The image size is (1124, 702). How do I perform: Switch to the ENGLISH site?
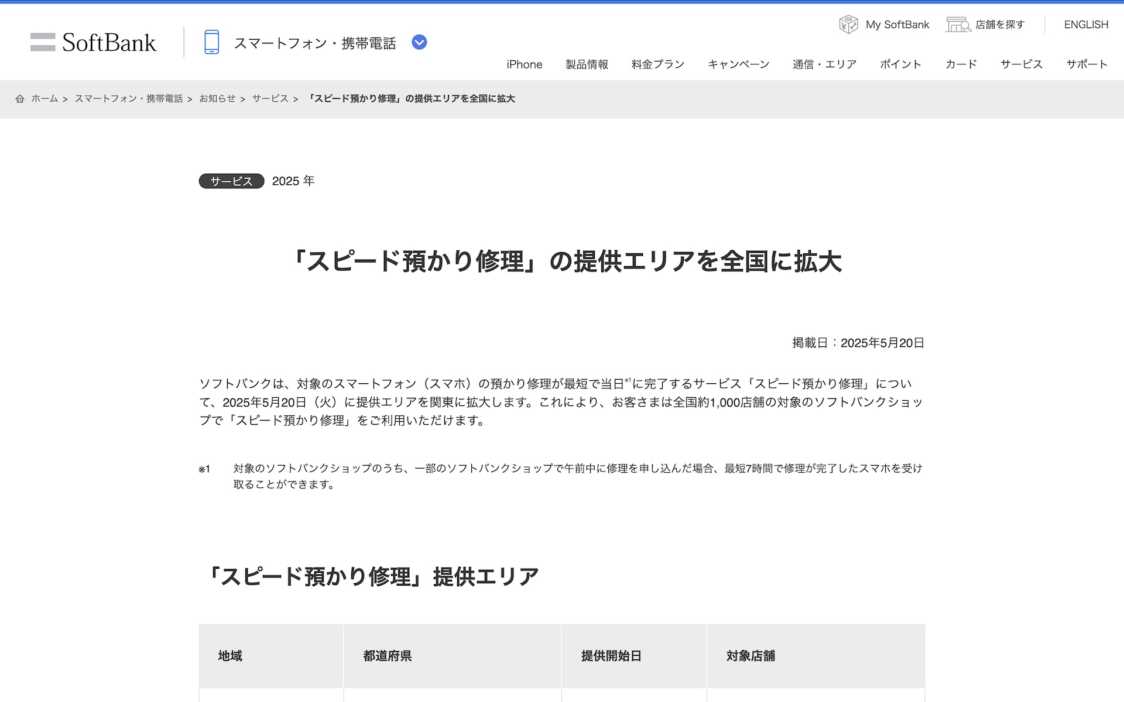pos(1086,25)
